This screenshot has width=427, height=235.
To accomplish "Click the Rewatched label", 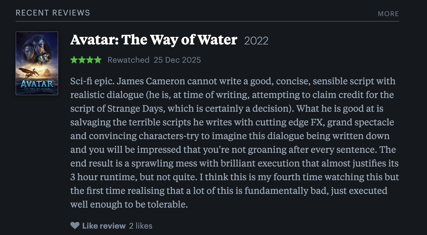I will [x=129, y=60].
